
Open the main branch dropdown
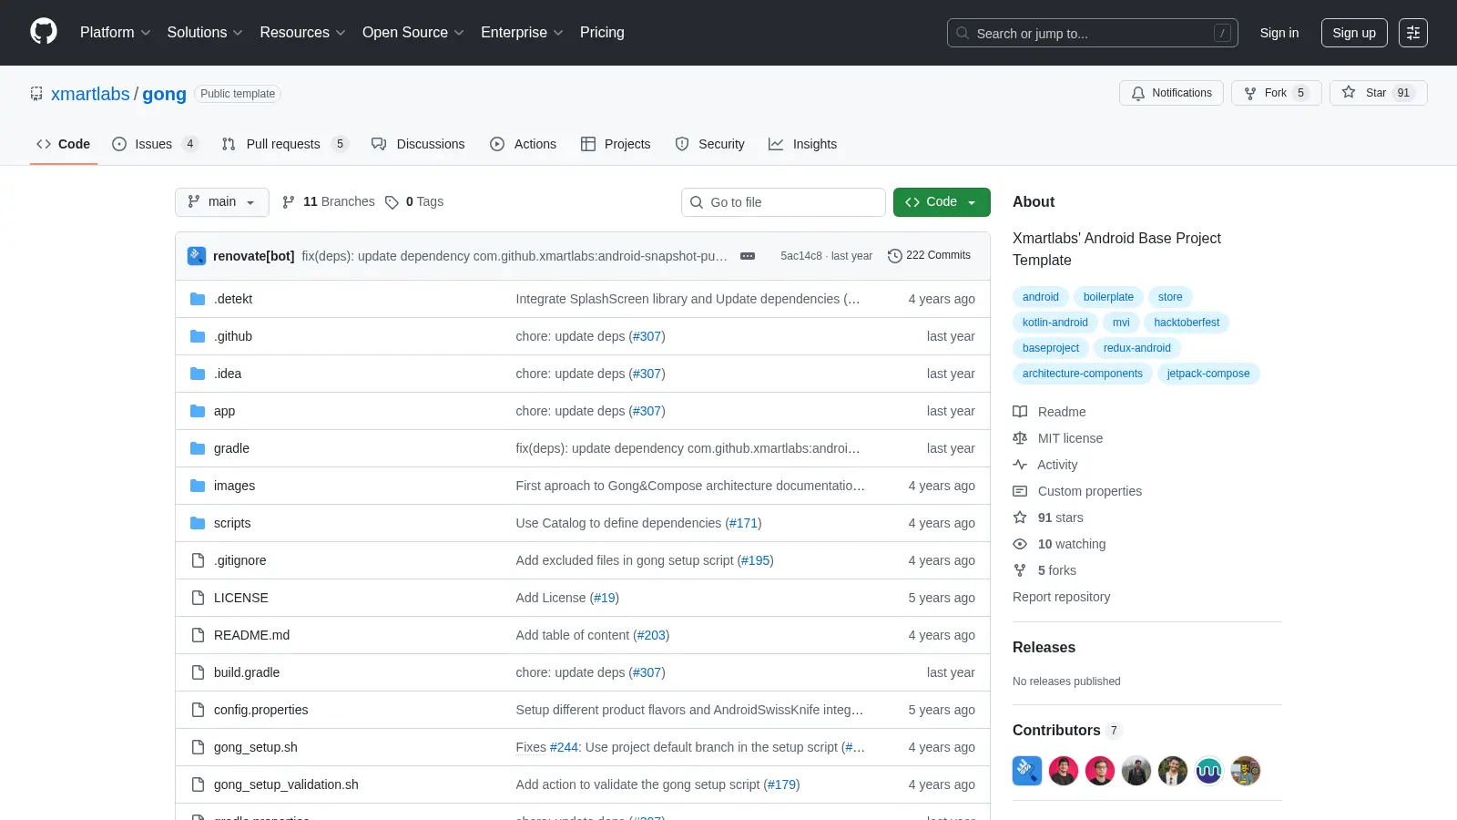click(x=222, y=202)
